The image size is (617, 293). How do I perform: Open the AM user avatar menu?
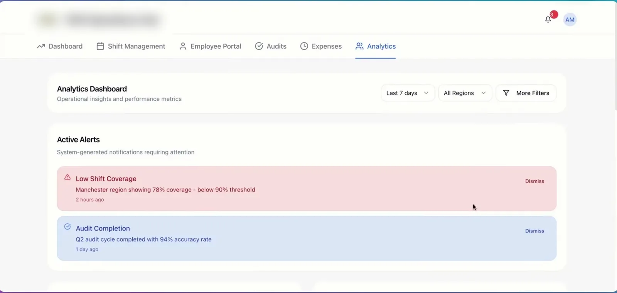click(x=570, y=20)
